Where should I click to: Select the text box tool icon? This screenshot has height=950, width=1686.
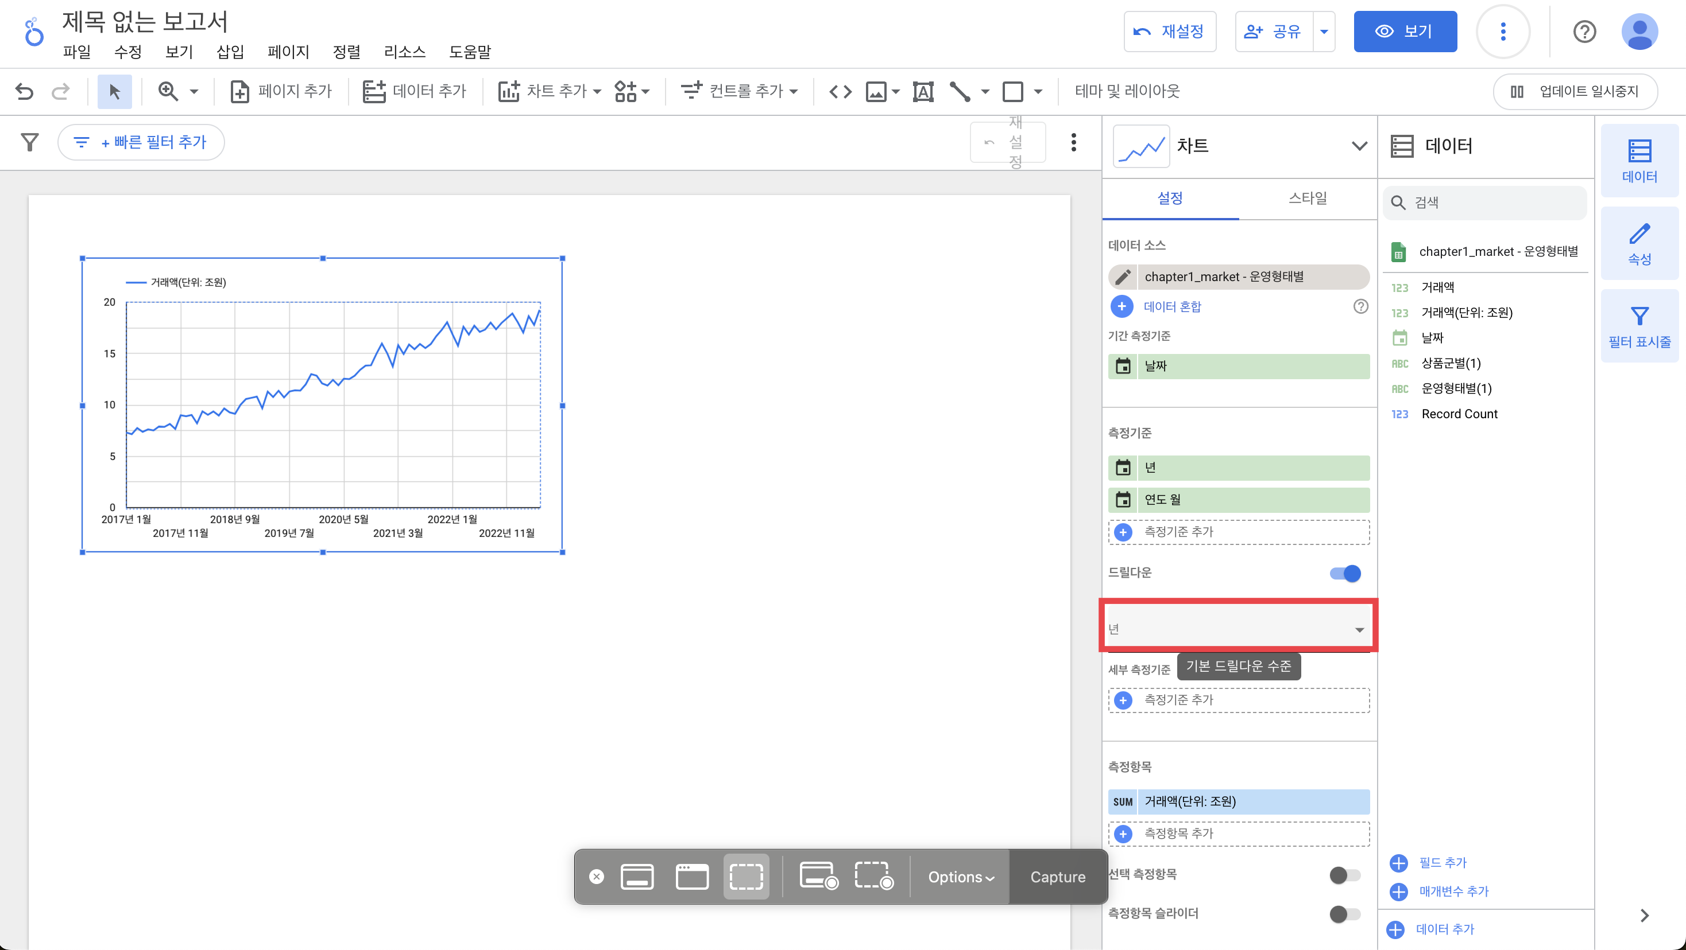tap(923, 91)
